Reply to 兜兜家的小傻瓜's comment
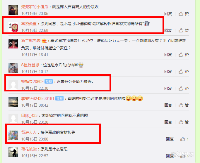The height and width of the screenshot is (163, 200). (168, 14)
